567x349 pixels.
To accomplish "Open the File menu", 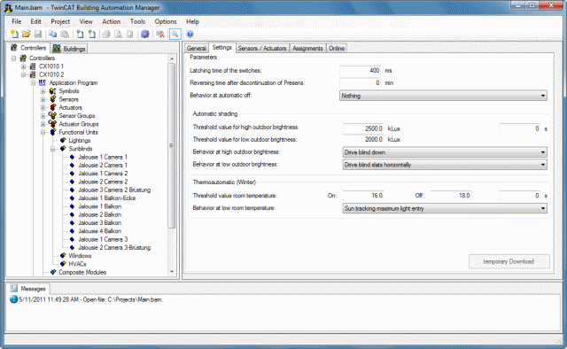I will click(x=16, y=21).
